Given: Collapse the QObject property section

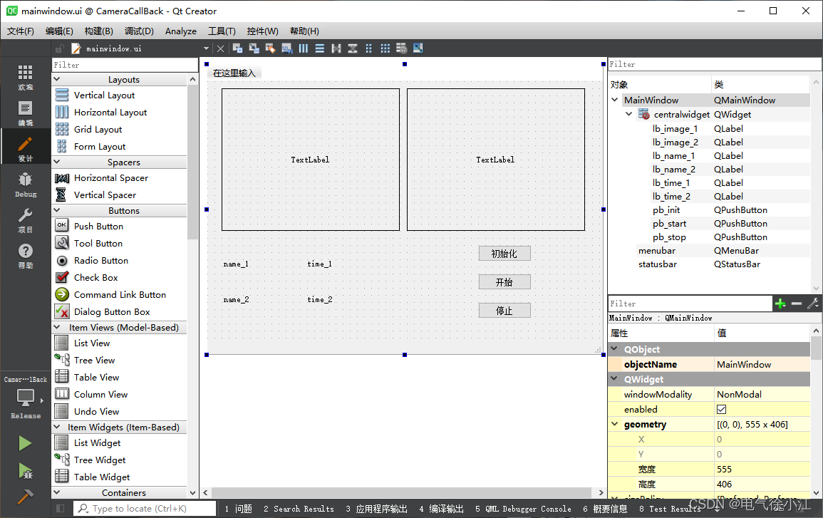Looking at the screenshot, I should [615, 348].
